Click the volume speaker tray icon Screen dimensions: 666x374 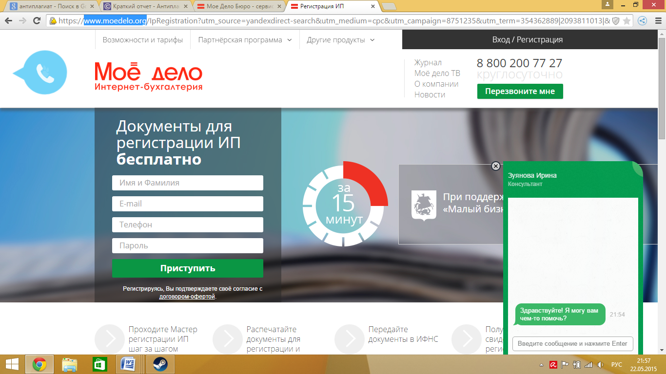coord(601,364)
